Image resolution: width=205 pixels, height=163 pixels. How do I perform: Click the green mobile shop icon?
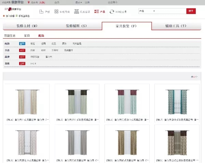pyautogui.click(x=17, y=16)
